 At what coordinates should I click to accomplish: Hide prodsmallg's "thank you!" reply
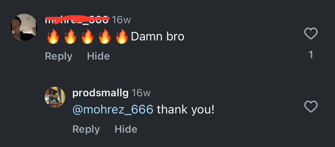coord(126,129)
